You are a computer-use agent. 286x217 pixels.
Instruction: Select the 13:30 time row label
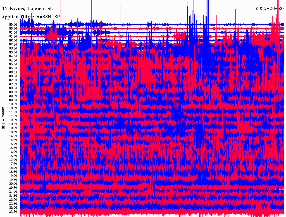click(13, 132)
